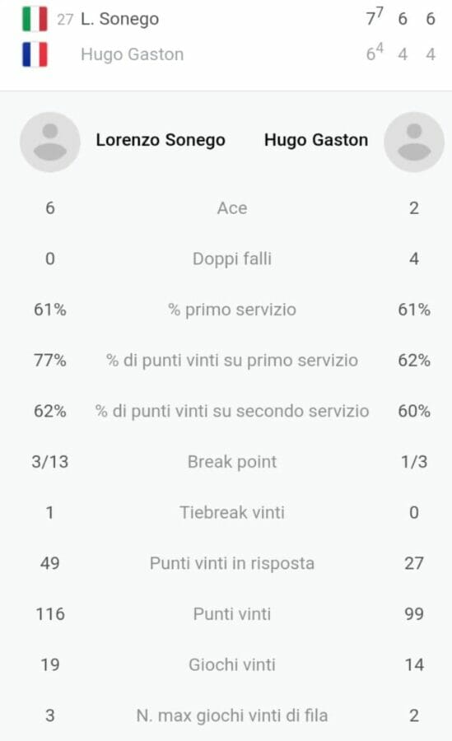
Task: Select the L. Sonego name in scoreboard
Action: click(119, 19)
